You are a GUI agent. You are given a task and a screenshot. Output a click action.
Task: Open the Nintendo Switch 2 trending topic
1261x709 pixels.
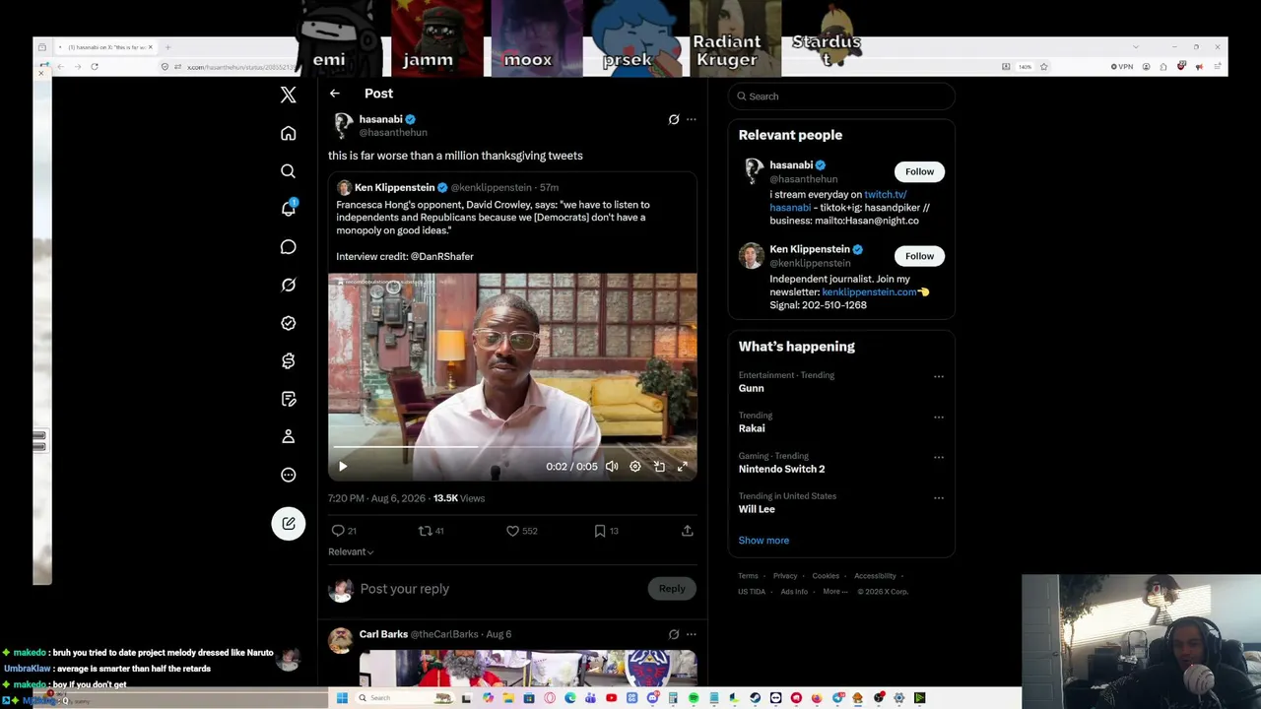click(781, 469)
